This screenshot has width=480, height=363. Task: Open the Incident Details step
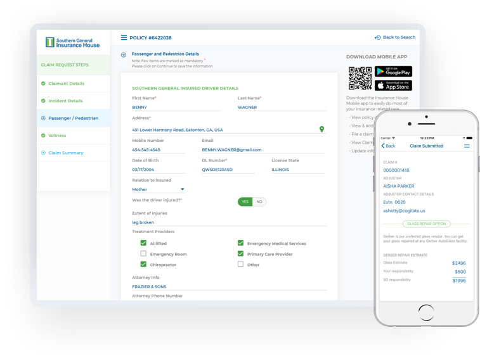click(x=73, y=101)
